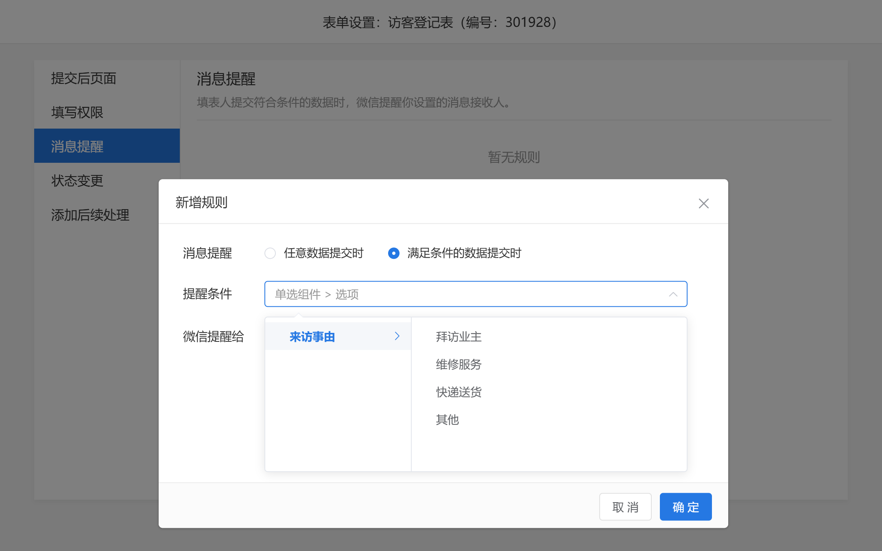The image size is (882, 551).
Task: Open the 添加后续处理 sidebar item
Action: tap(90, 215)
